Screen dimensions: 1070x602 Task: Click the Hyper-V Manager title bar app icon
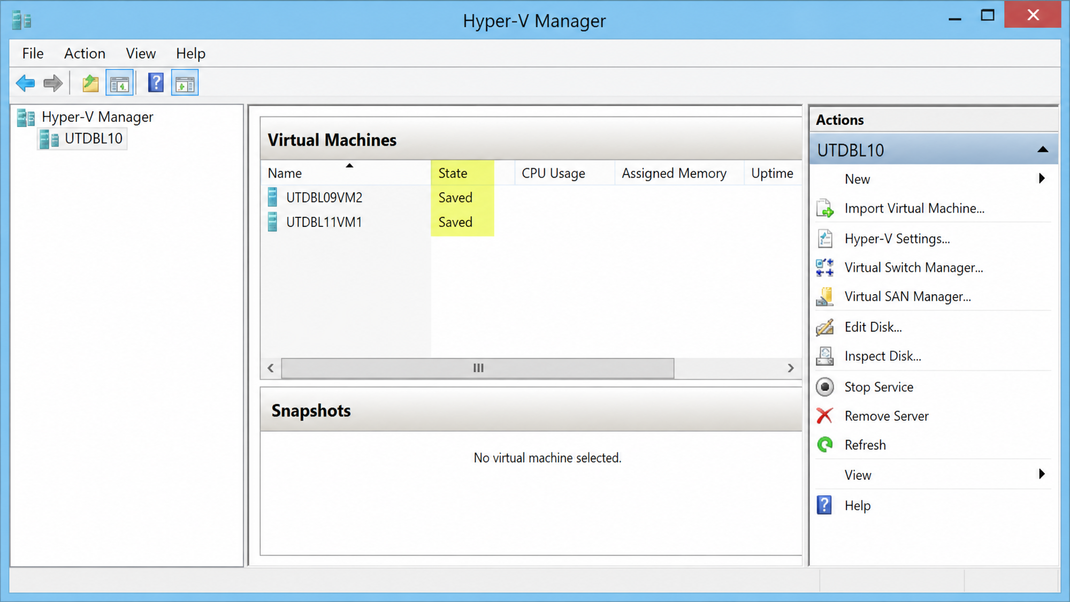pos(22,20)
